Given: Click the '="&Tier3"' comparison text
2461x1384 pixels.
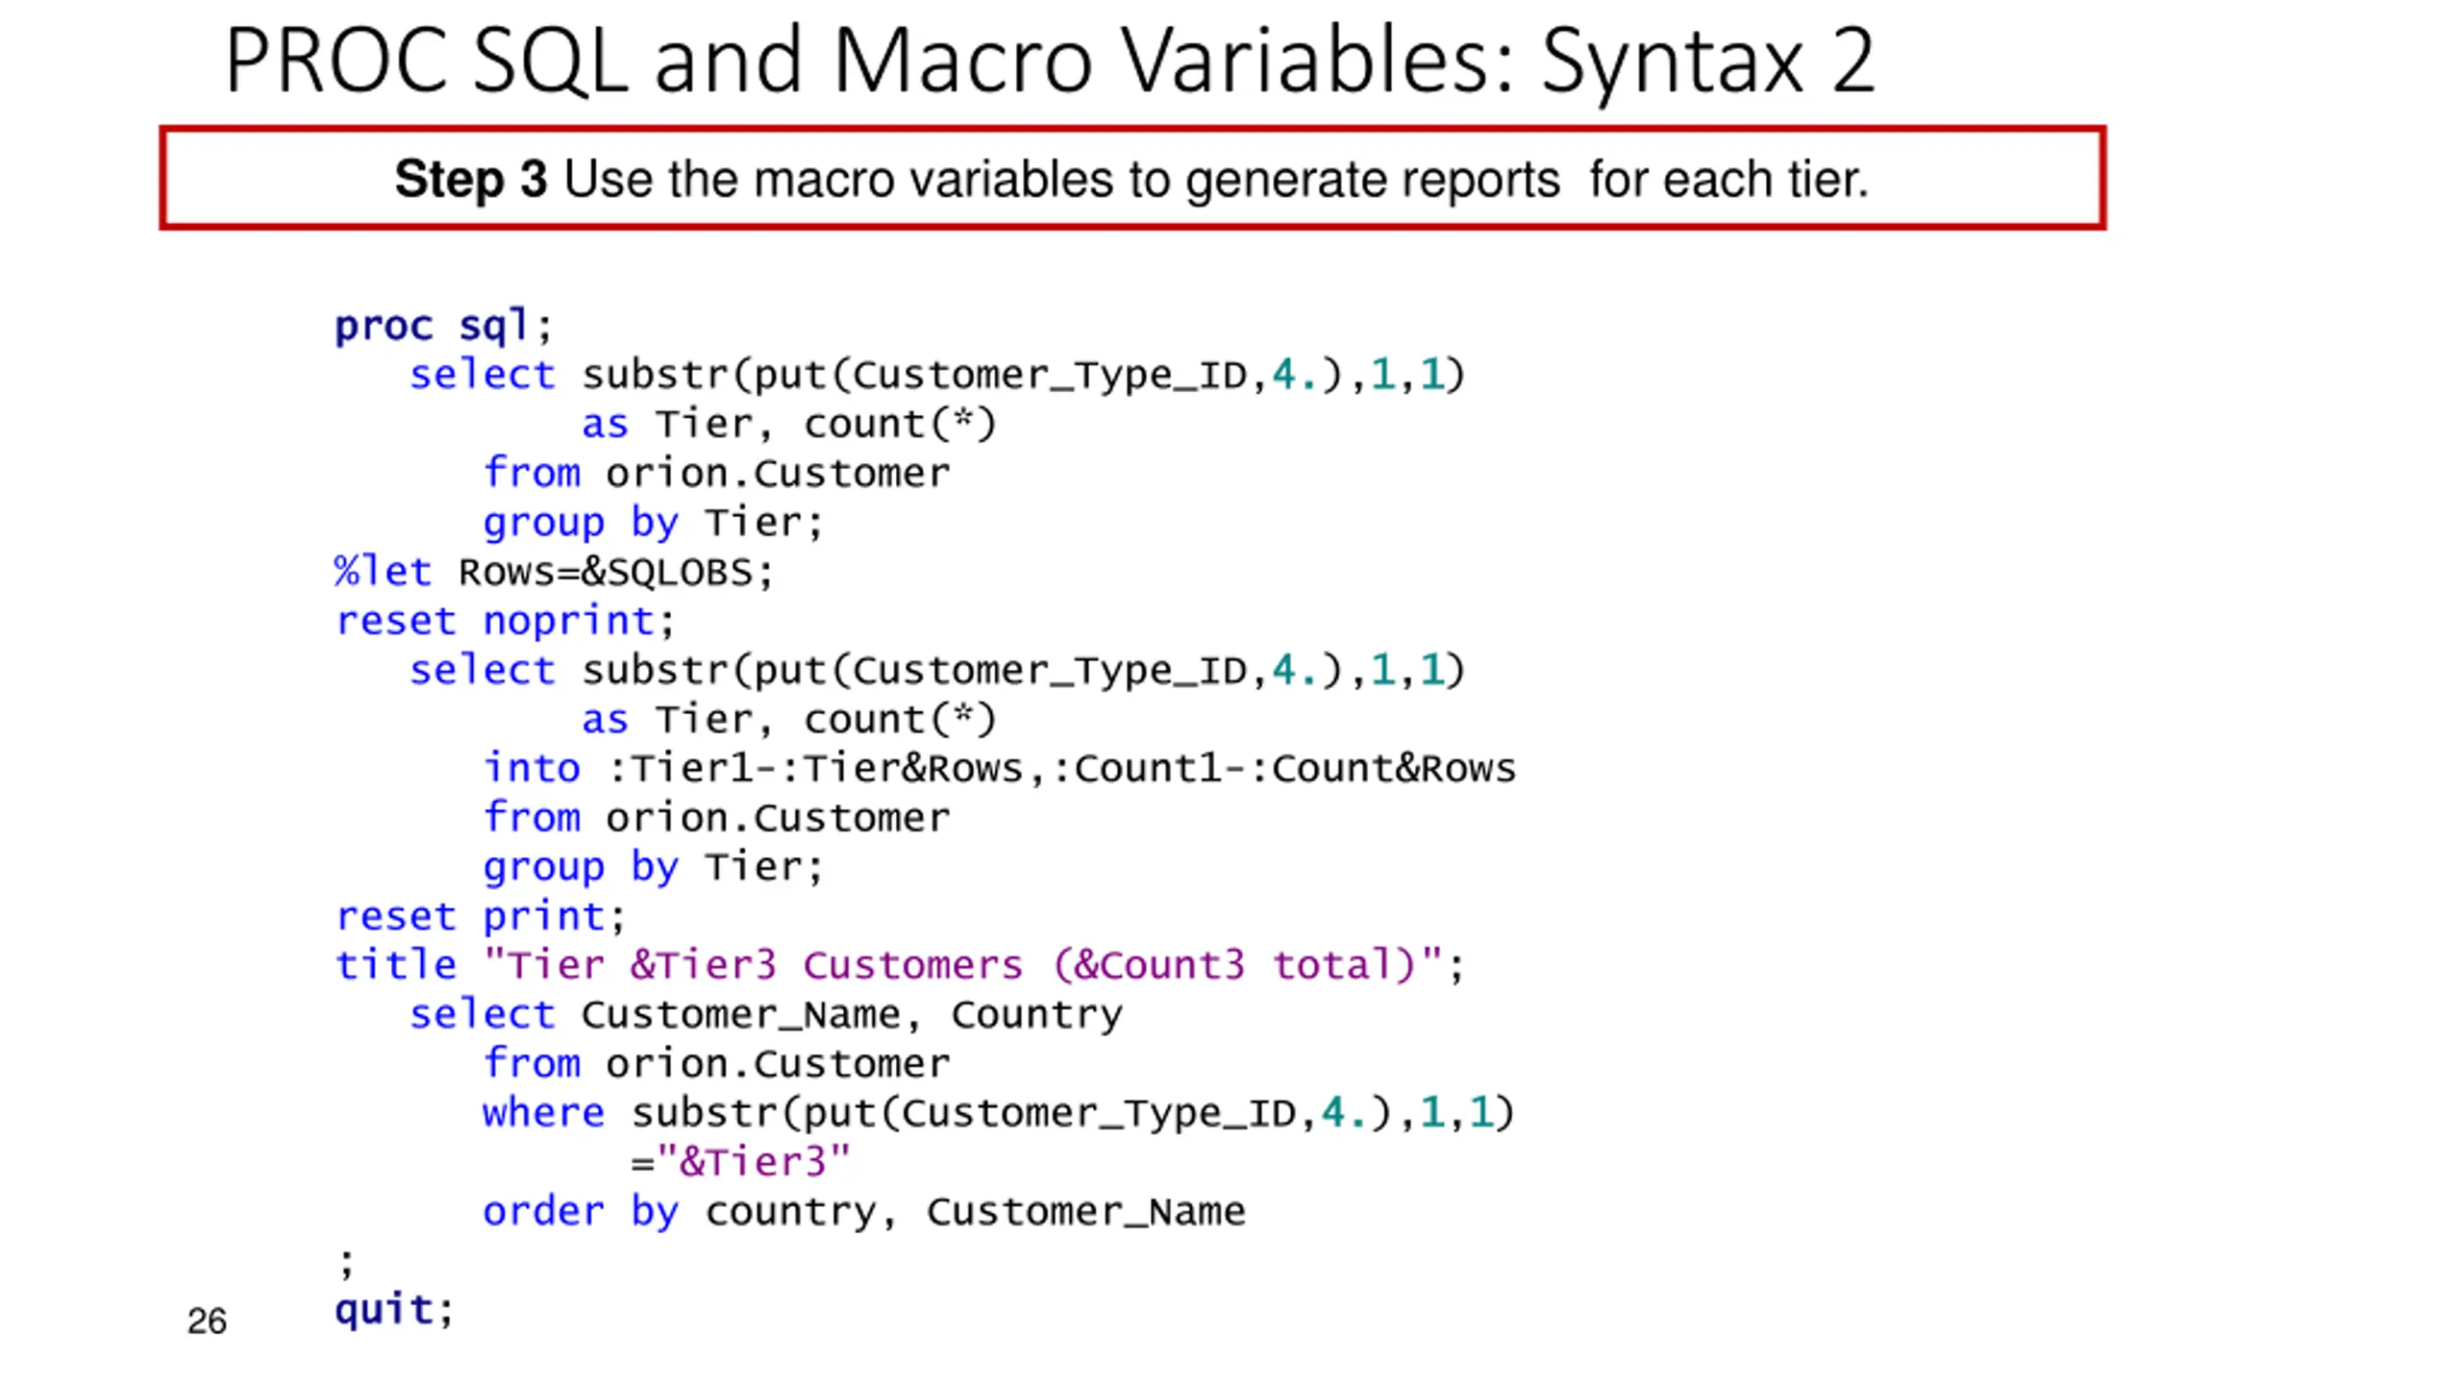Looking at the screenshot, I should 740,1162.
